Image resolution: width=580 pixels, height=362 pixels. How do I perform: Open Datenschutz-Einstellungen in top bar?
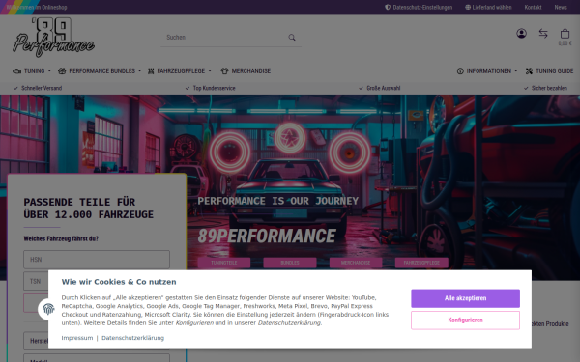(419, 7)
